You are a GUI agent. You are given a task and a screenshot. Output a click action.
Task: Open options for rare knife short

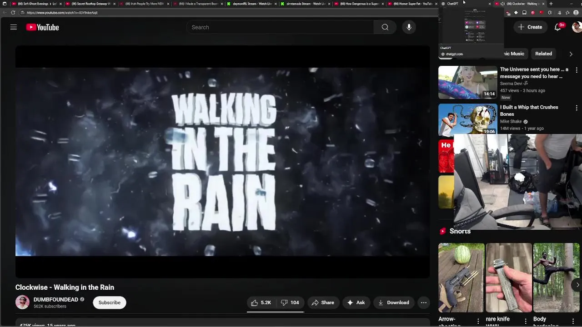click(526, 322)
